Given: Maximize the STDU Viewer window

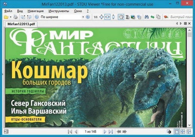Looking at the screenshot, I should coord(177,3).
